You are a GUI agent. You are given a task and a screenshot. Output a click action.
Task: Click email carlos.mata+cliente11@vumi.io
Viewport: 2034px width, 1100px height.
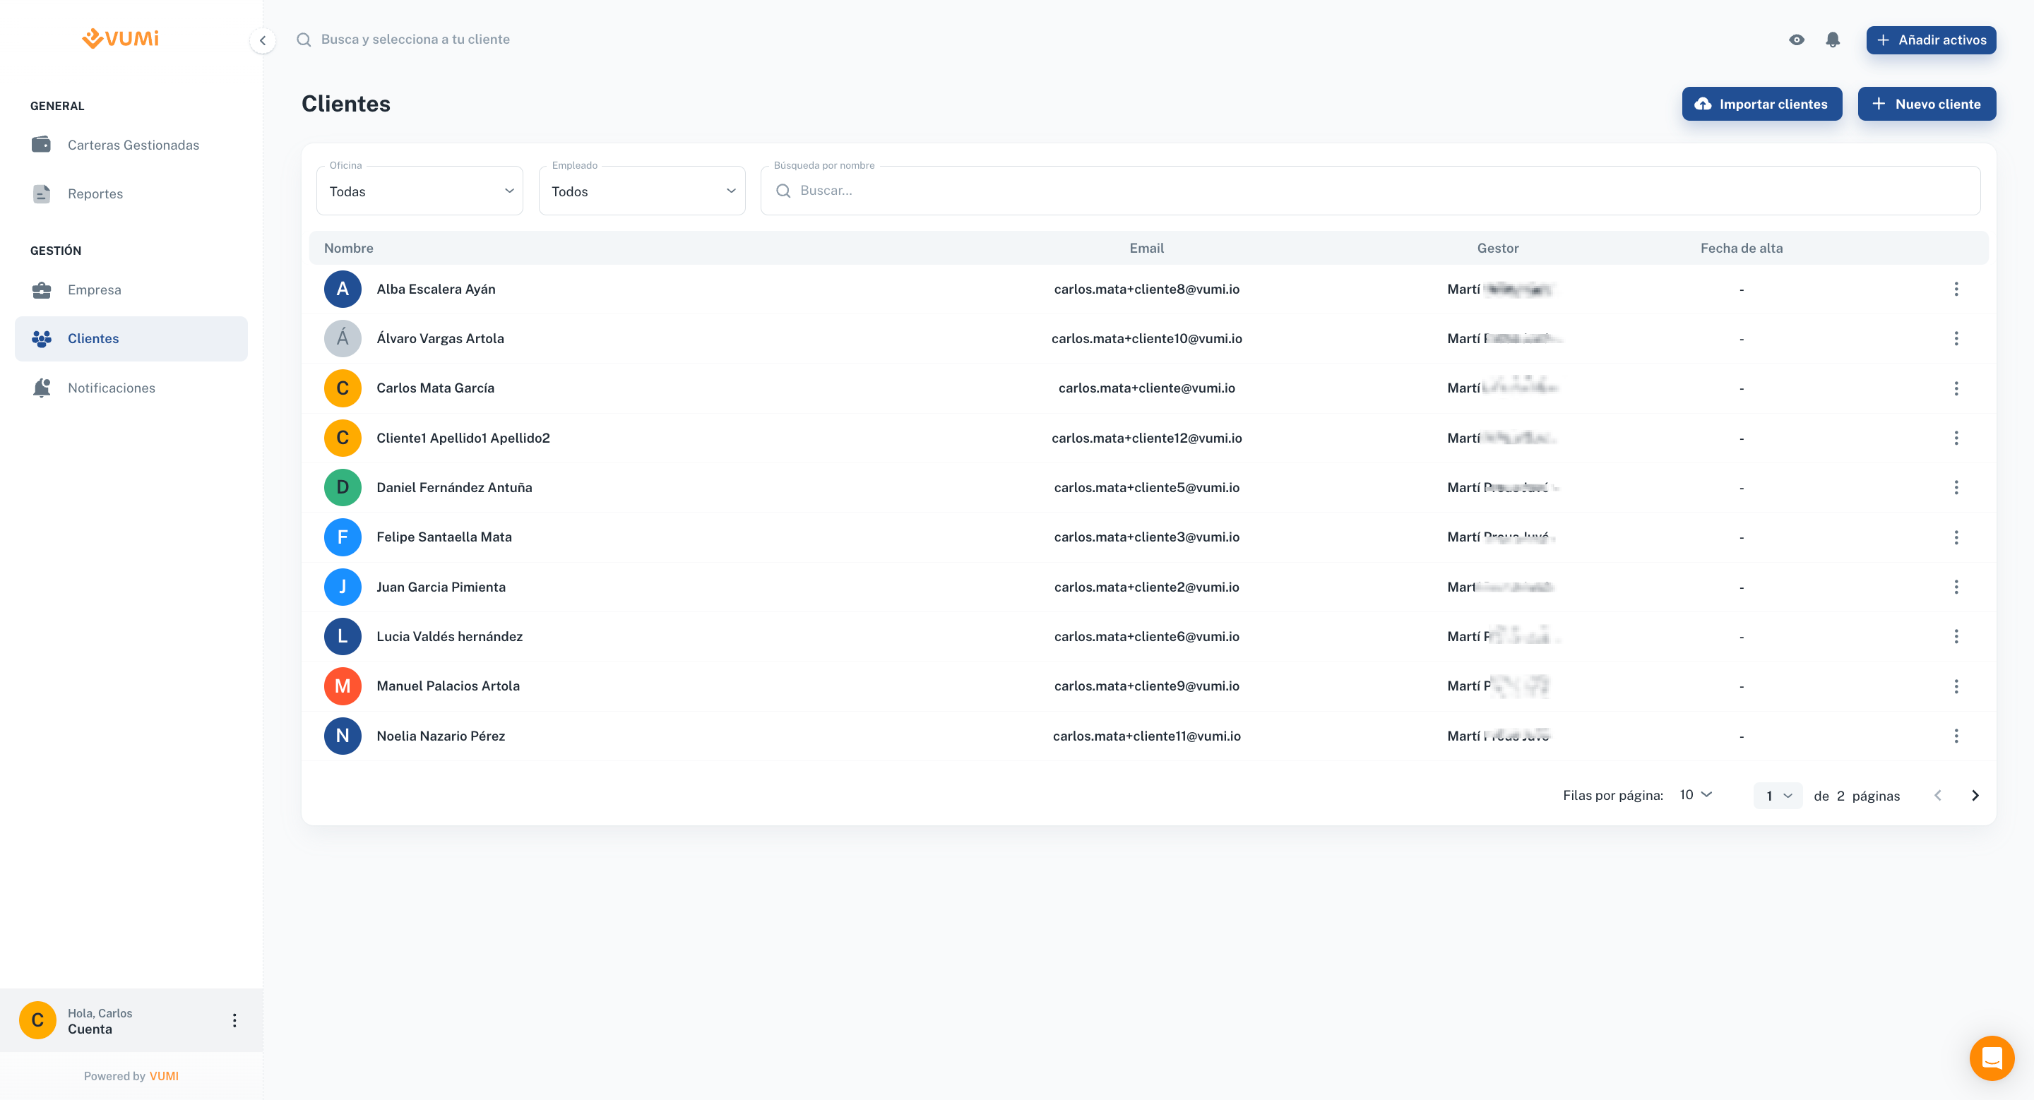coord(1146,736)
